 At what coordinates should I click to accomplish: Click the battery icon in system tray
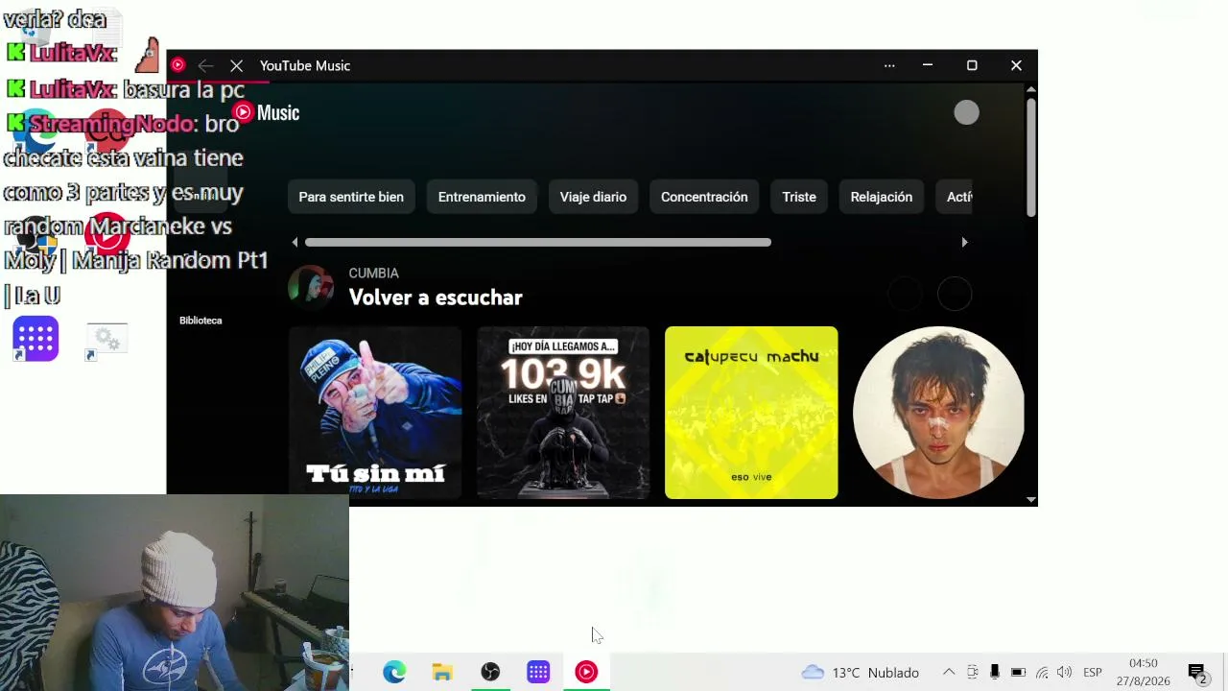pyautogui.click(x=1019, y=672)
